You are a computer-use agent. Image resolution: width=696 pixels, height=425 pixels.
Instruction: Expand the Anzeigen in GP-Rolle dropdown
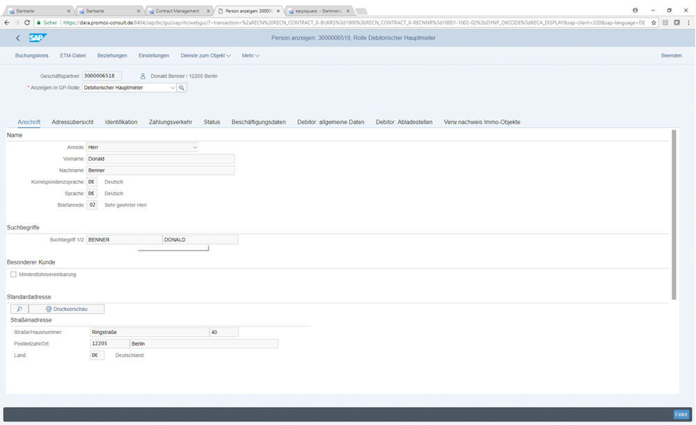172,88
